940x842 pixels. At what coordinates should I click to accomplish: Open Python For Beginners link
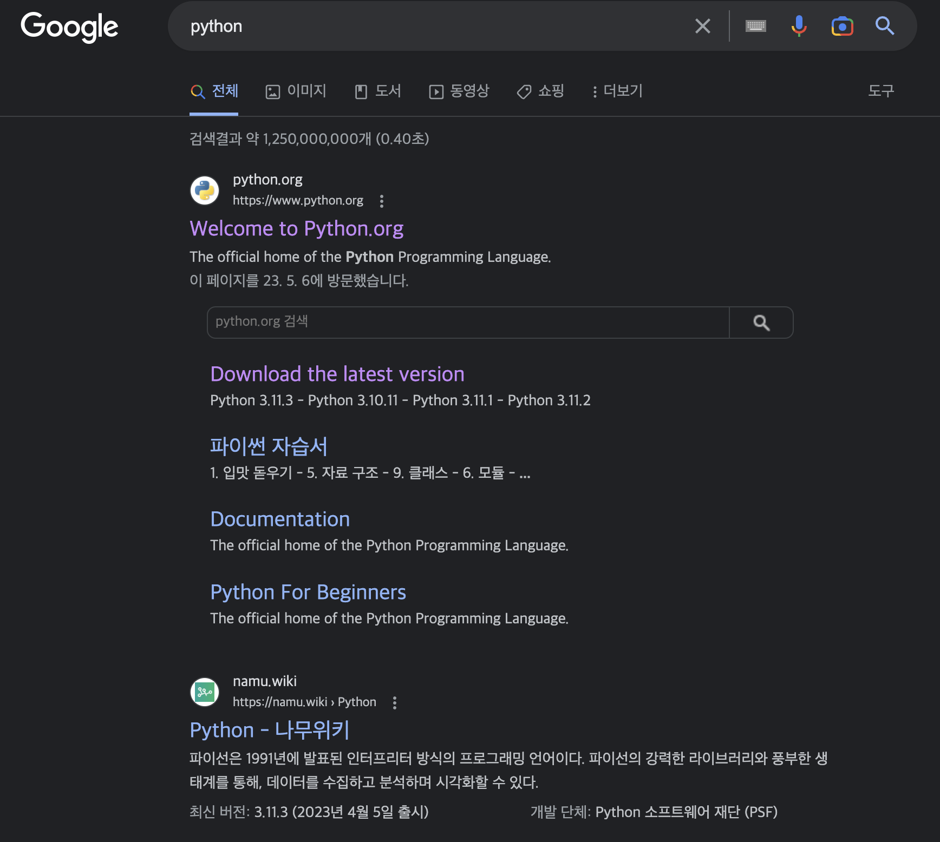[x=308, y=593]
